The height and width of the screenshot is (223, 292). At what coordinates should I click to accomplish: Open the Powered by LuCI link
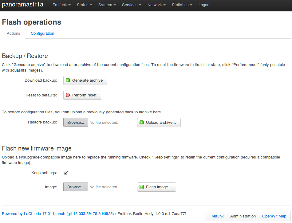[x=58, y=214]
